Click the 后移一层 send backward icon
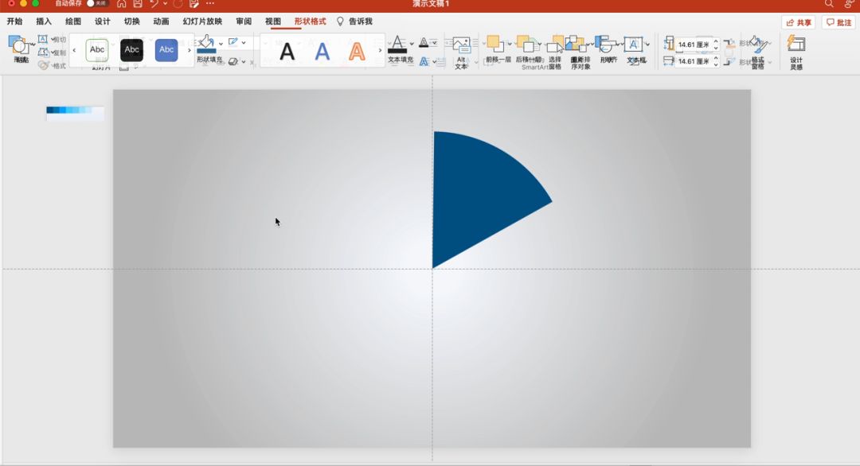The width and height of the screenshot is (860, 466). [526, 45]
